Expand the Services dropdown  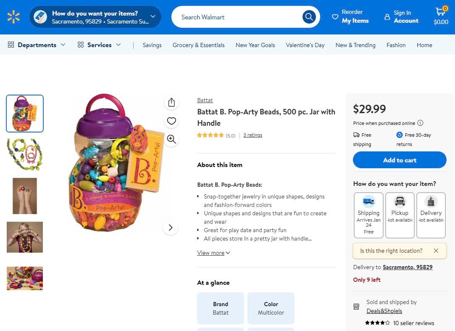click(x=99, y=45)
